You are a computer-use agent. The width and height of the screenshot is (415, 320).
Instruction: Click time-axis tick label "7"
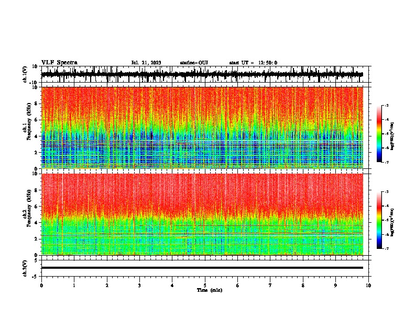(x=270, y=285)
